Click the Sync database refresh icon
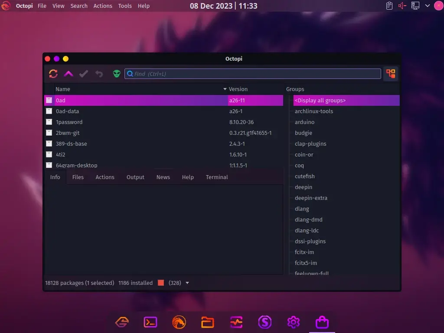This screenshot has height=333, width=444. [53, 74]
